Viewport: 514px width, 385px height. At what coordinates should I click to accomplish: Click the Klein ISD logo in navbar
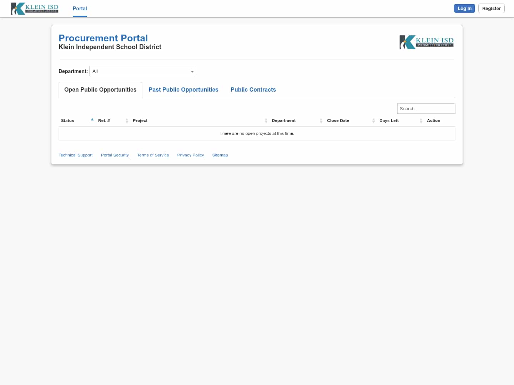point(35,9)
